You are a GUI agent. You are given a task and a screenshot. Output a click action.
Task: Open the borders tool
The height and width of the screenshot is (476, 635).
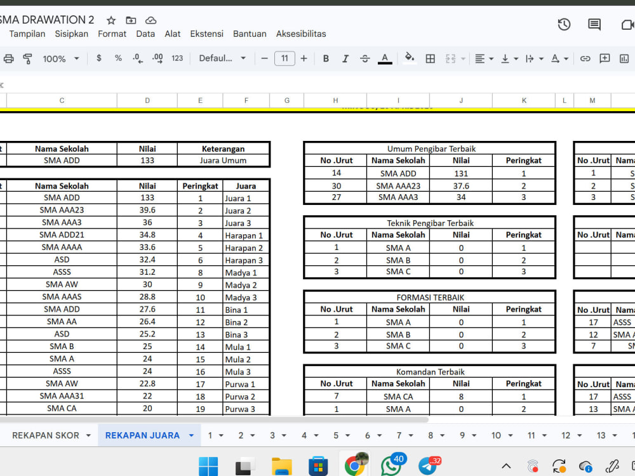[430, 58]
